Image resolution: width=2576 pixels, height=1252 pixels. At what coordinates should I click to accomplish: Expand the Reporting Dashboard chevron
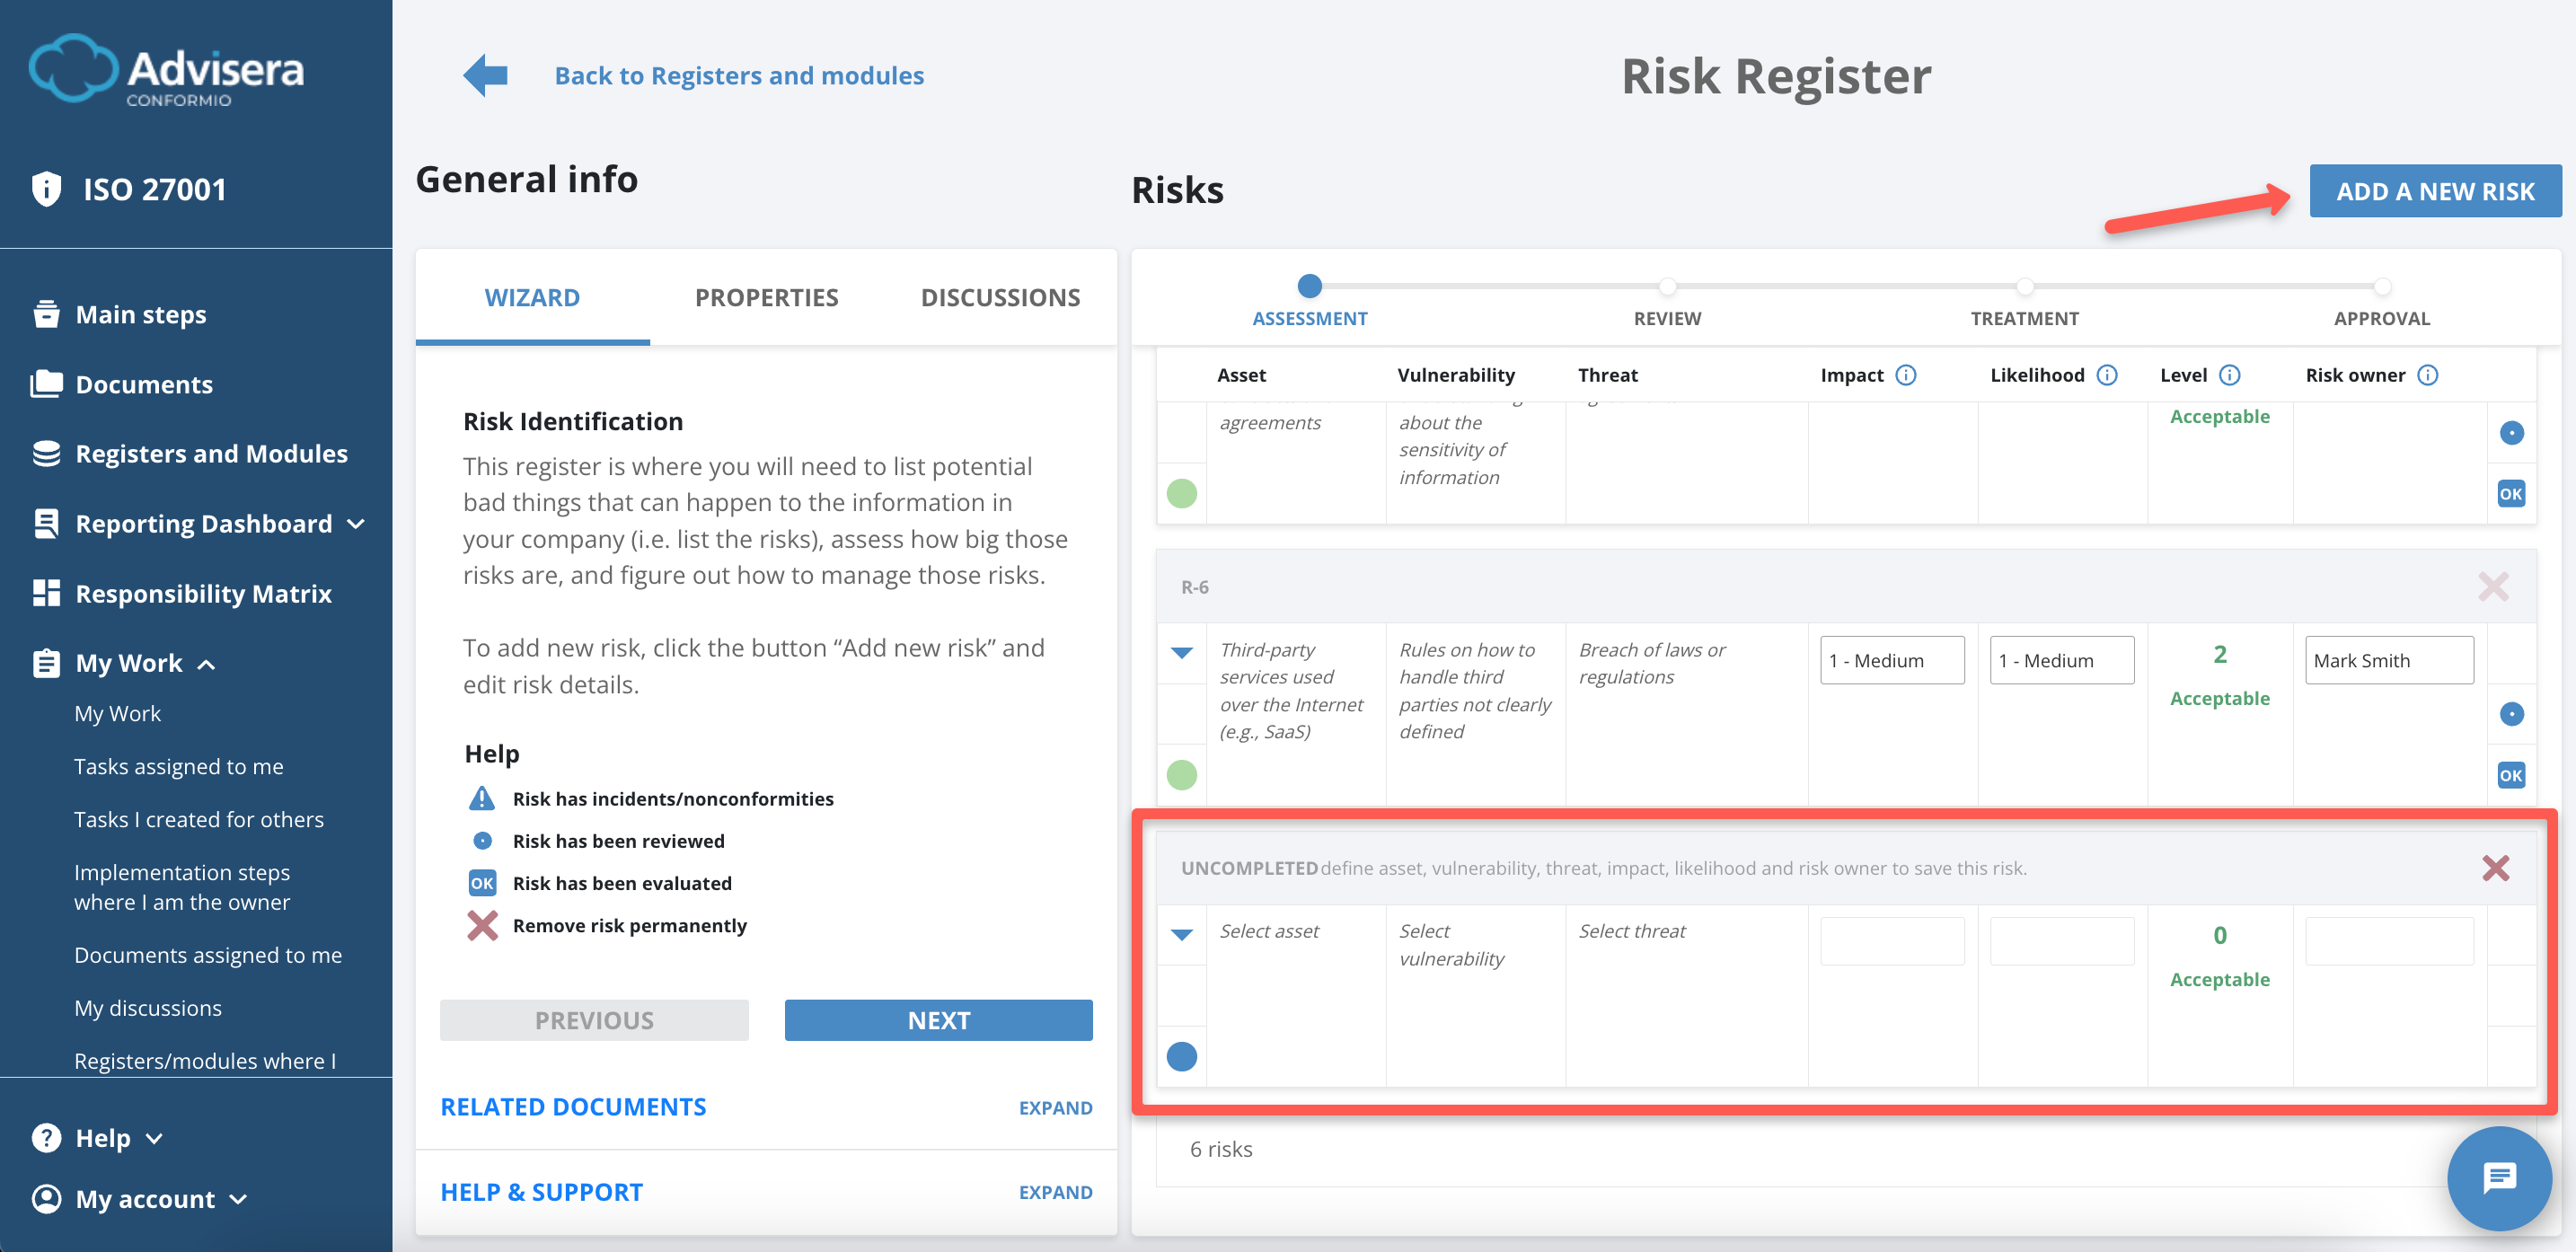click(x=357, y=523)
